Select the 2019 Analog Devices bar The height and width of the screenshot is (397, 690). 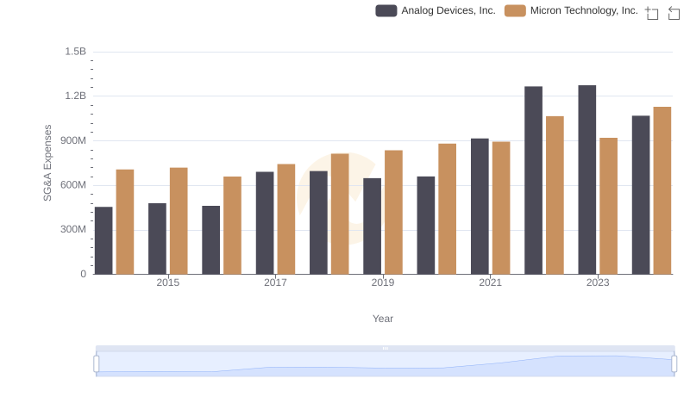click(373, 226)
